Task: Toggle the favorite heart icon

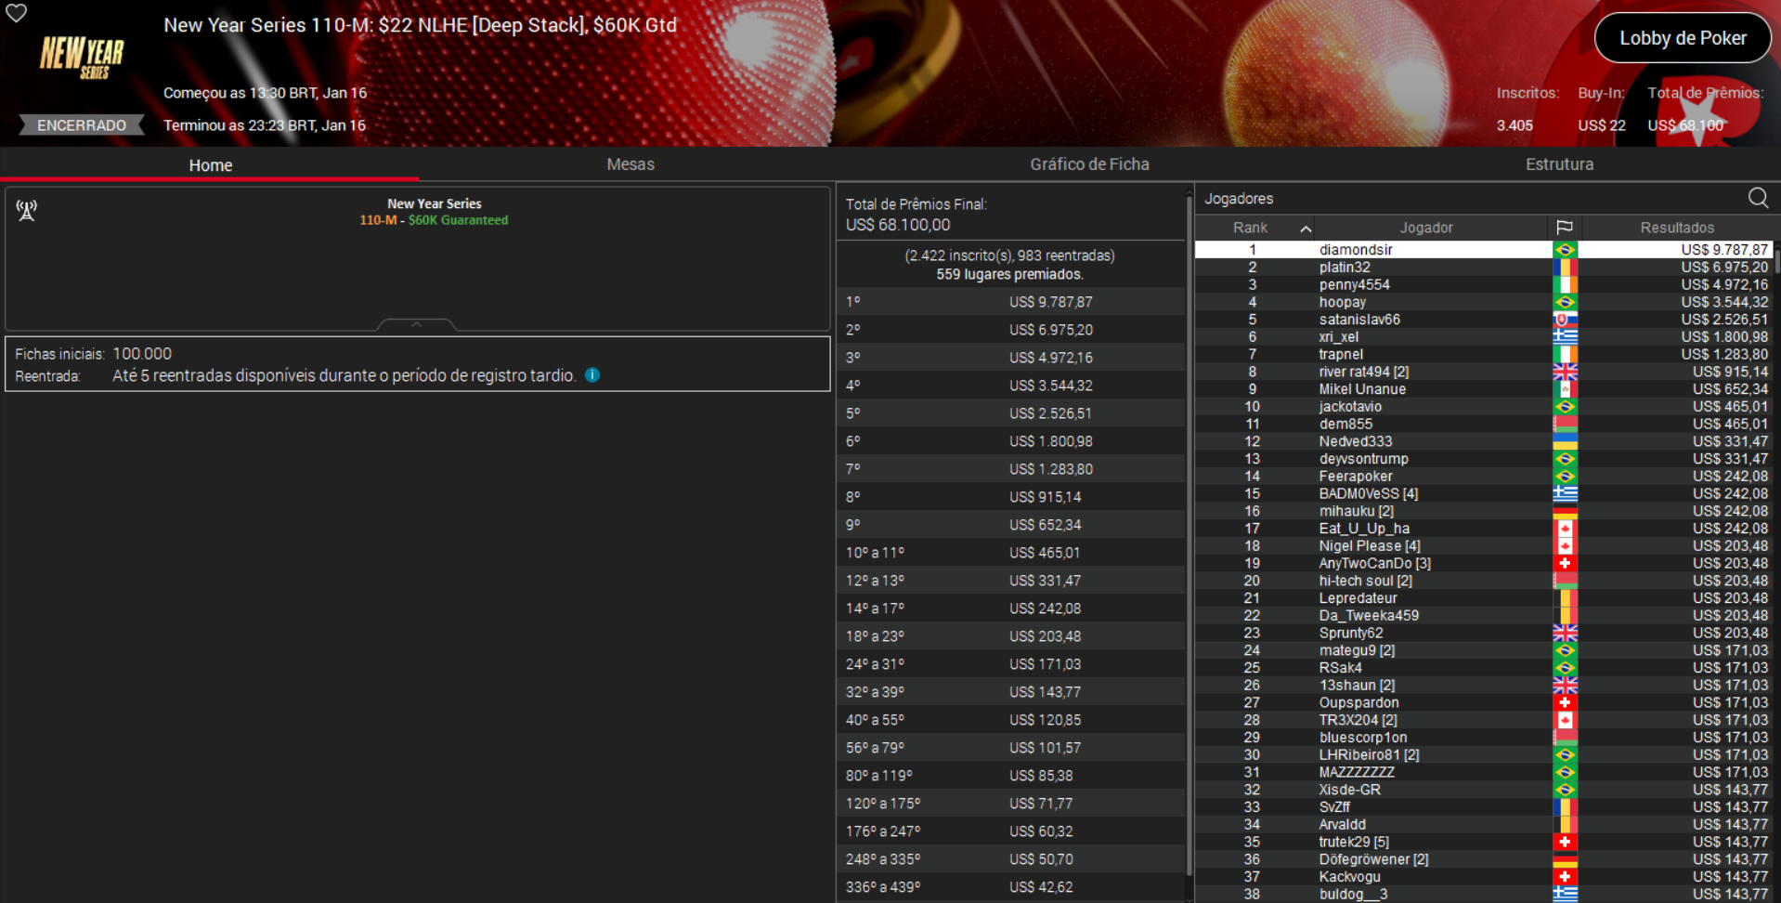Action: point(16,14)
